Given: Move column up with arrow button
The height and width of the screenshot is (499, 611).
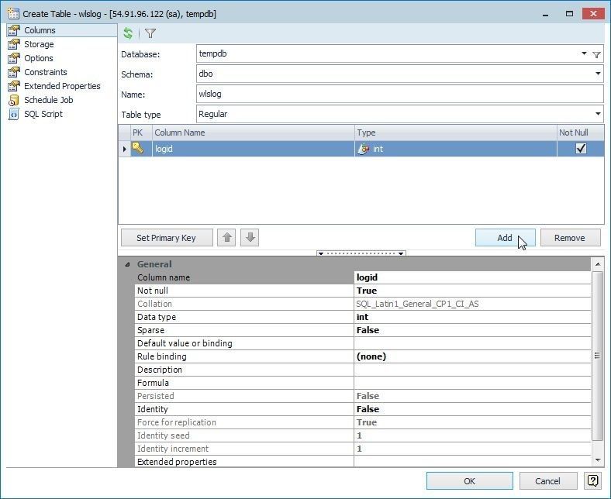Looking at the screenshot, I should coord(226,237).
